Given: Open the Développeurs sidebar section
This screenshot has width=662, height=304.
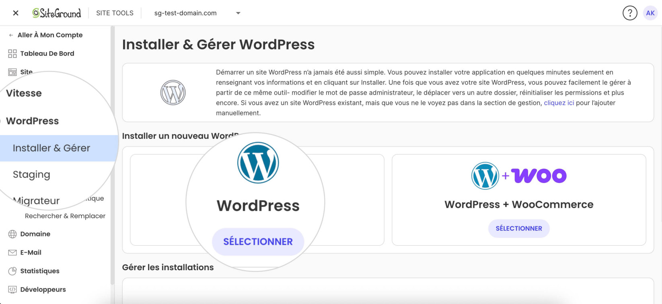Looking at the screenshot, I should point(43,290).
